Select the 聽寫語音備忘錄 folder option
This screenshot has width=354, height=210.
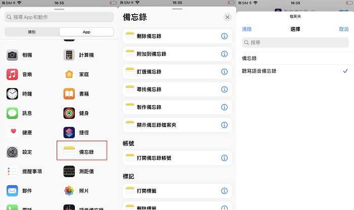pos(295,71)
